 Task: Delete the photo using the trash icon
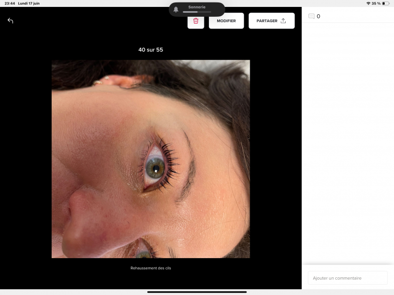[x=196, y=21]
